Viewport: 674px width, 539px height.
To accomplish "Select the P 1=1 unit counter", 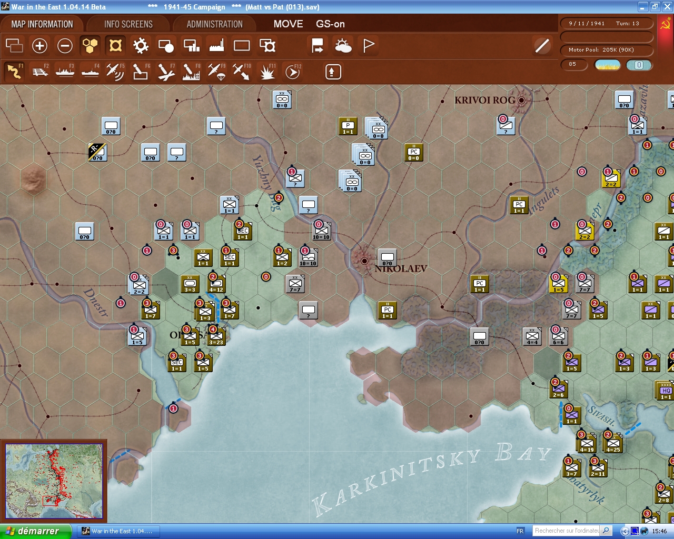I will pyautogui.click(x=348, y=126).
